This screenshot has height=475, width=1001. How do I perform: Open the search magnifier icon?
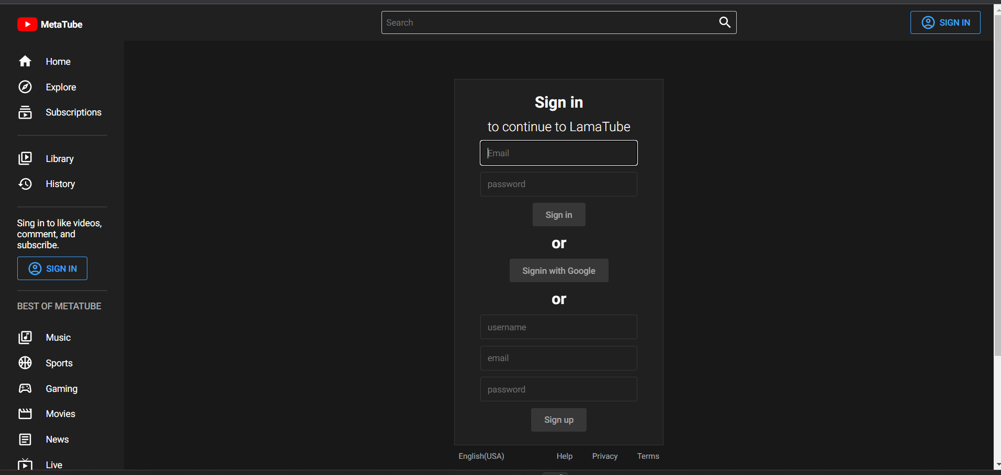[724, 22]
